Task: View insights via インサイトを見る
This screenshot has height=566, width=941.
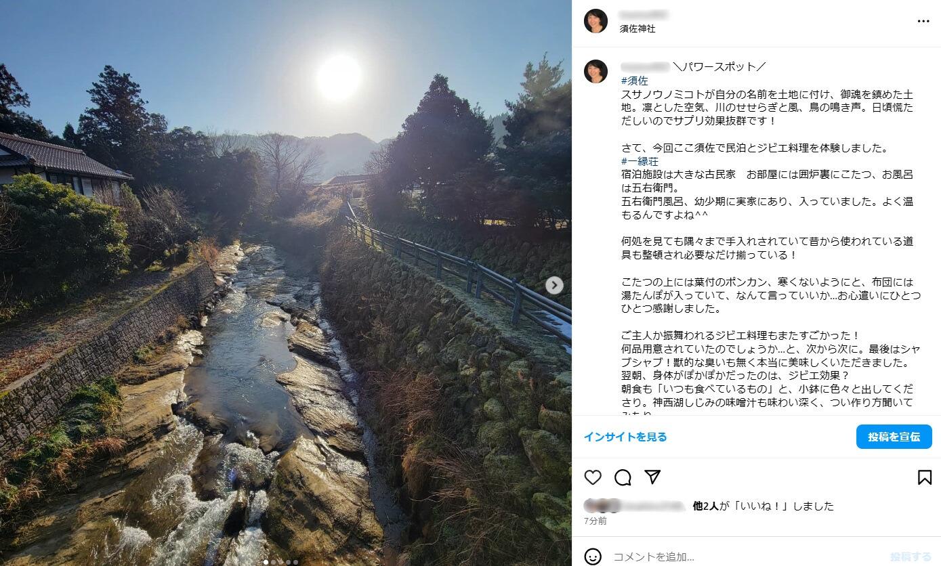Action: 625,437
